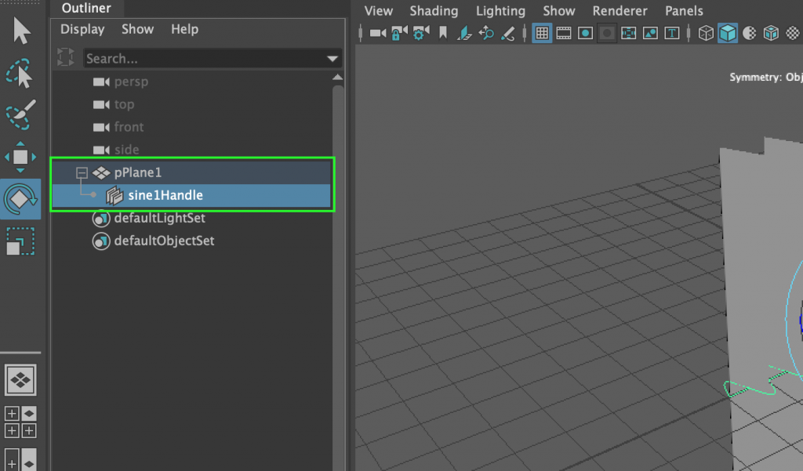Switch viewport to Wireframe display
Screen dimensions: 803x471
(x=706, y=33)
